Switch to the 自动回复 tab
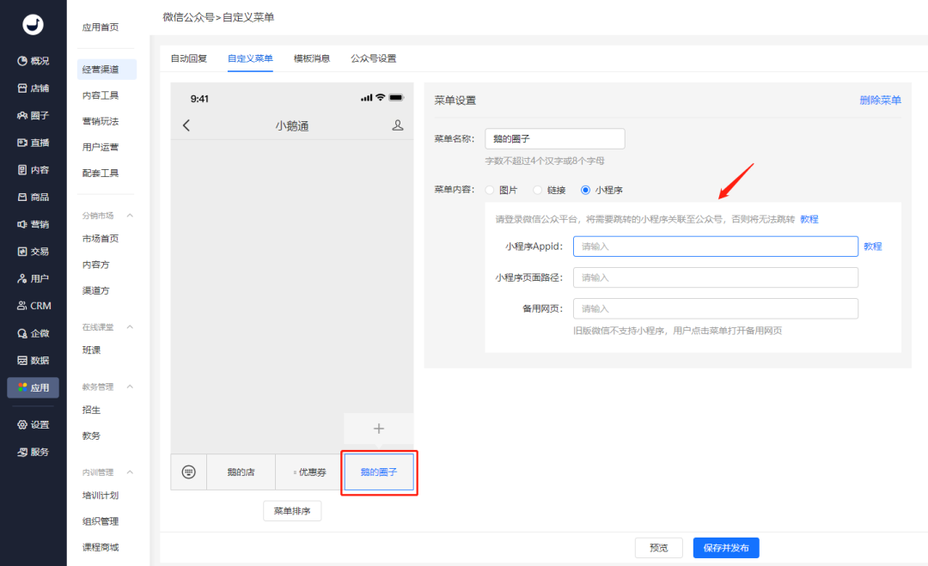Screen dimensions: 928x566 189,58
